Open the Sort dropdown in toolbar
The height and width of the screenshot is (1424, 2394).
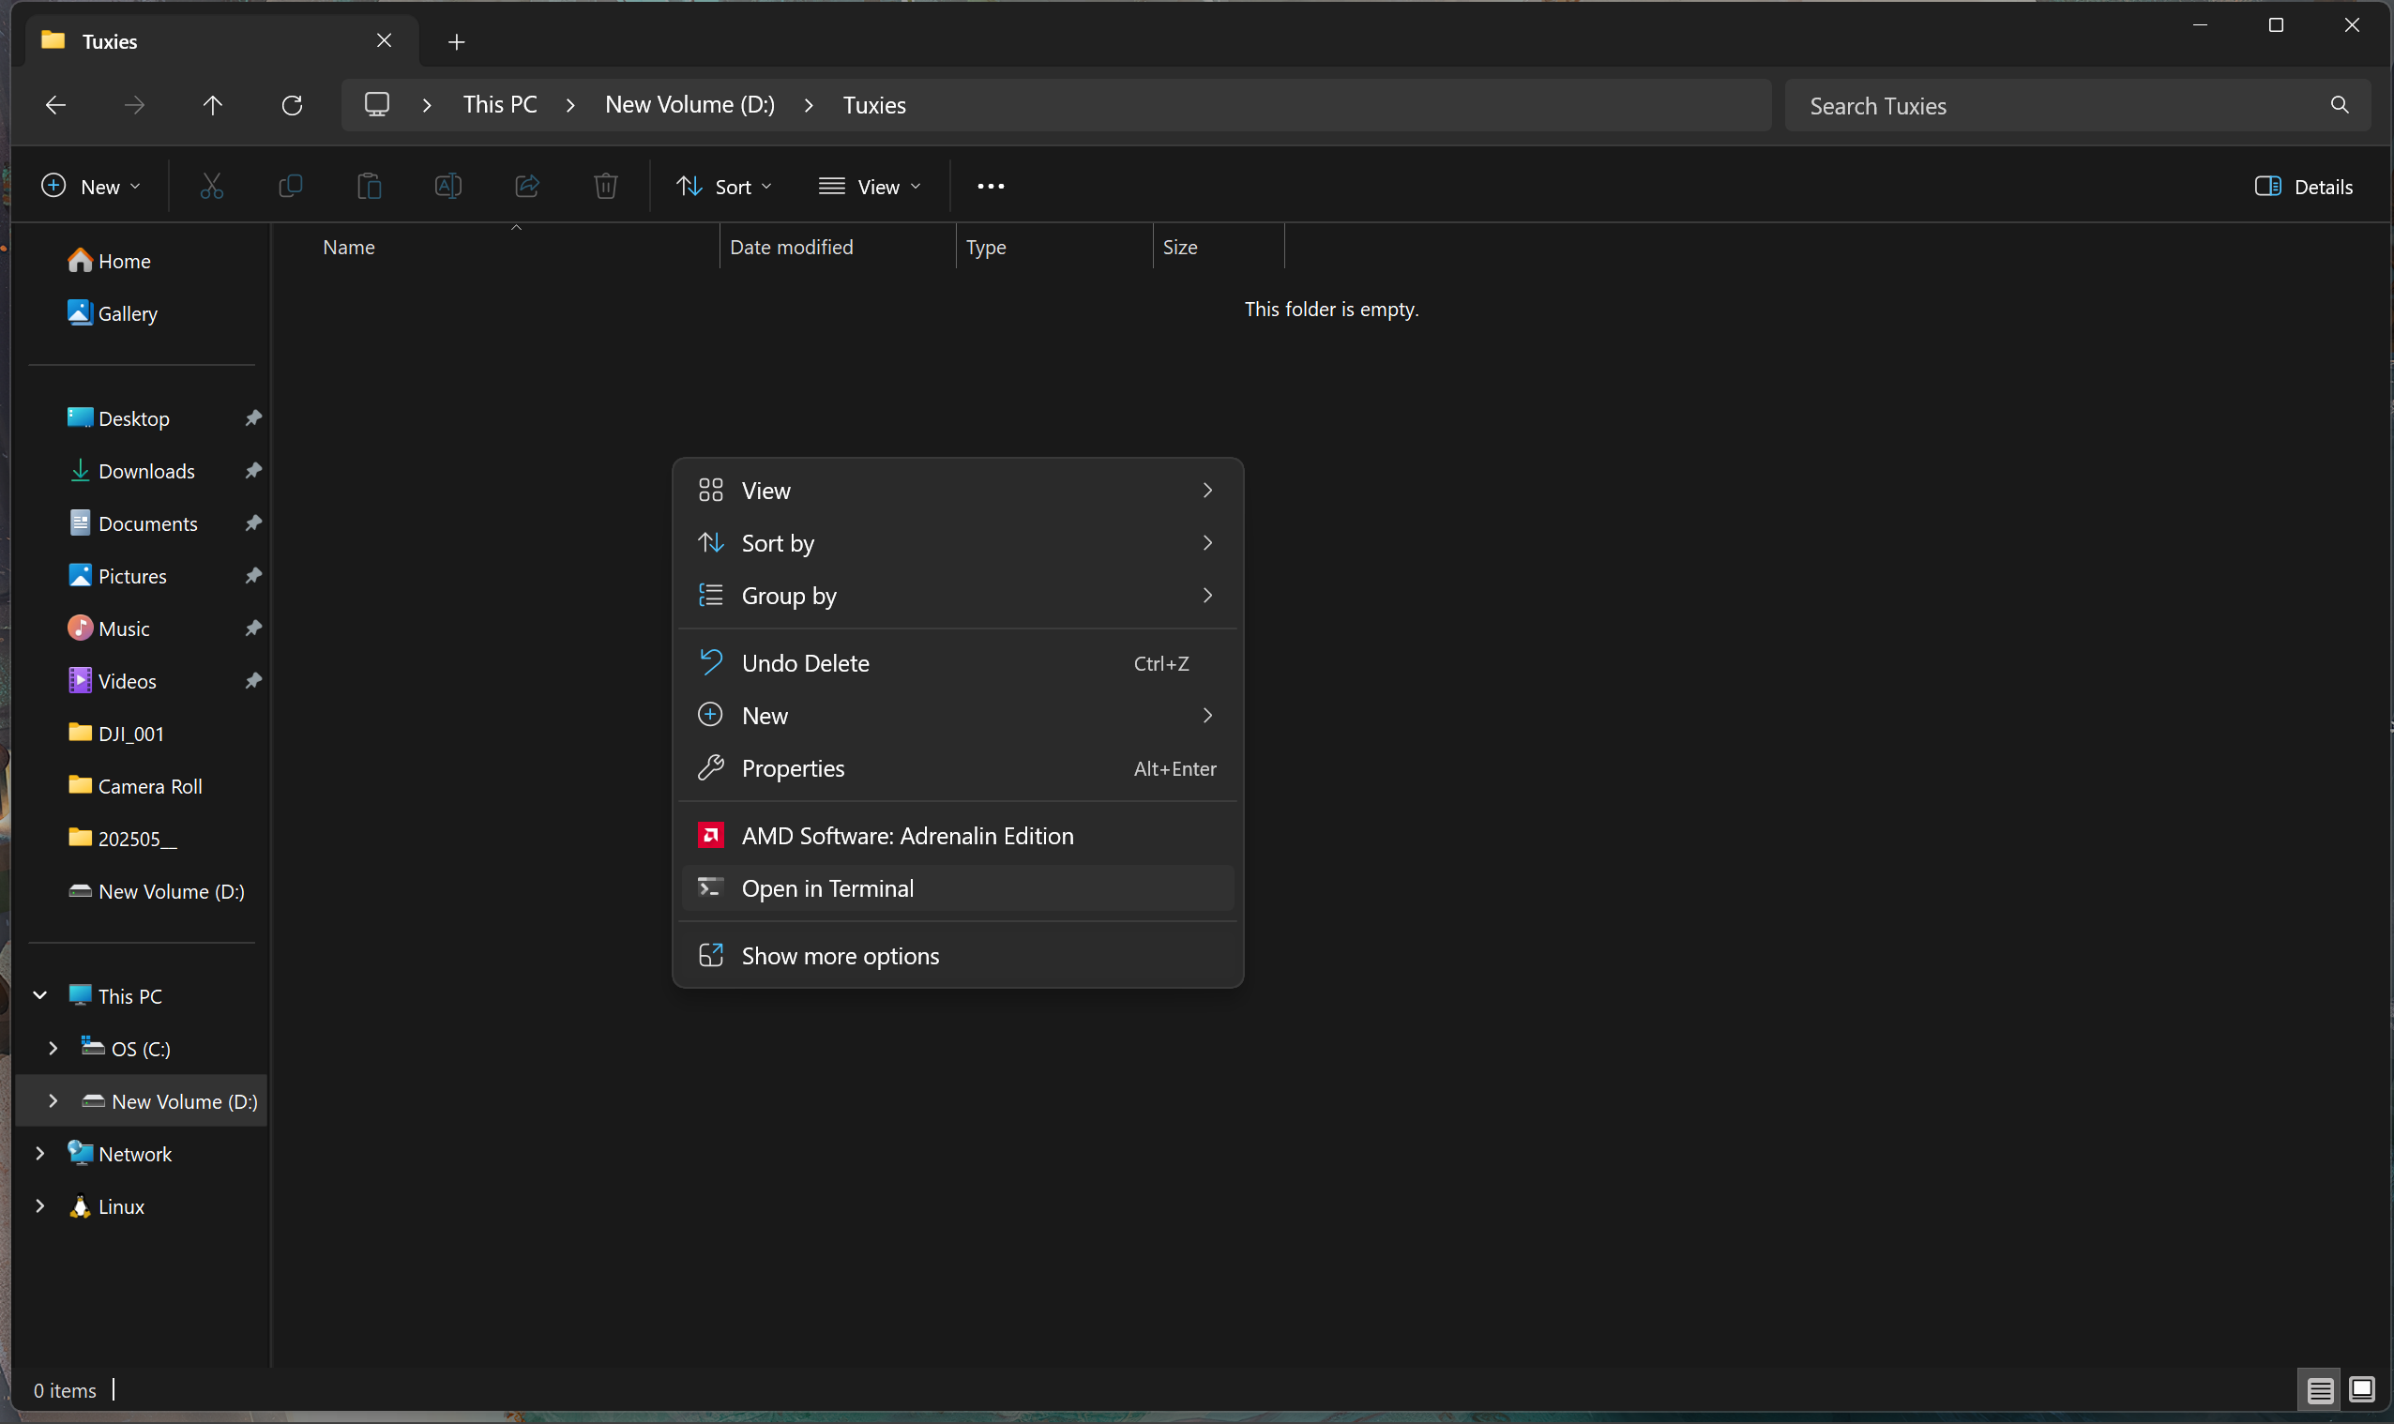[x=724, y=186]
